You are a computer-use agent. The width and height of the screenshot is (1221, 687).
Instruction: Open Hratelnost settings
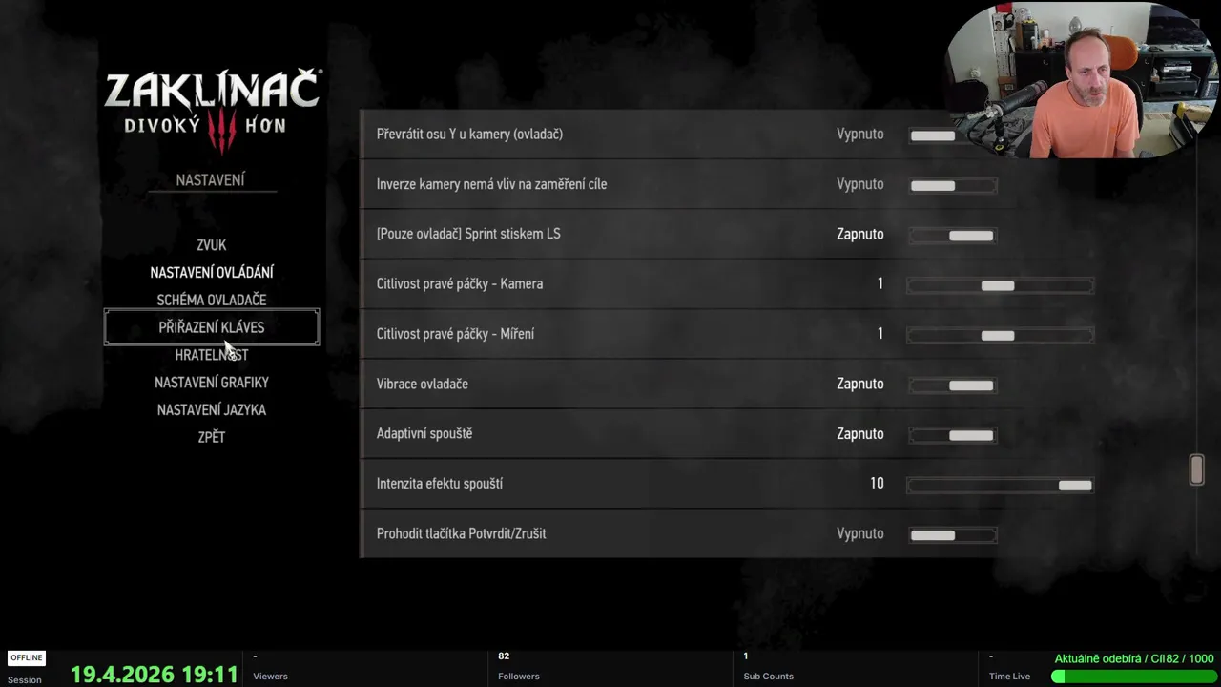tap(212, 355)
